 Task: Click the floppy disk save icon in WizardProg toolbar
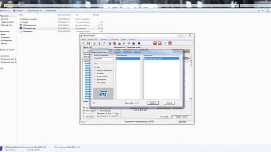click(x=88, y=43)
